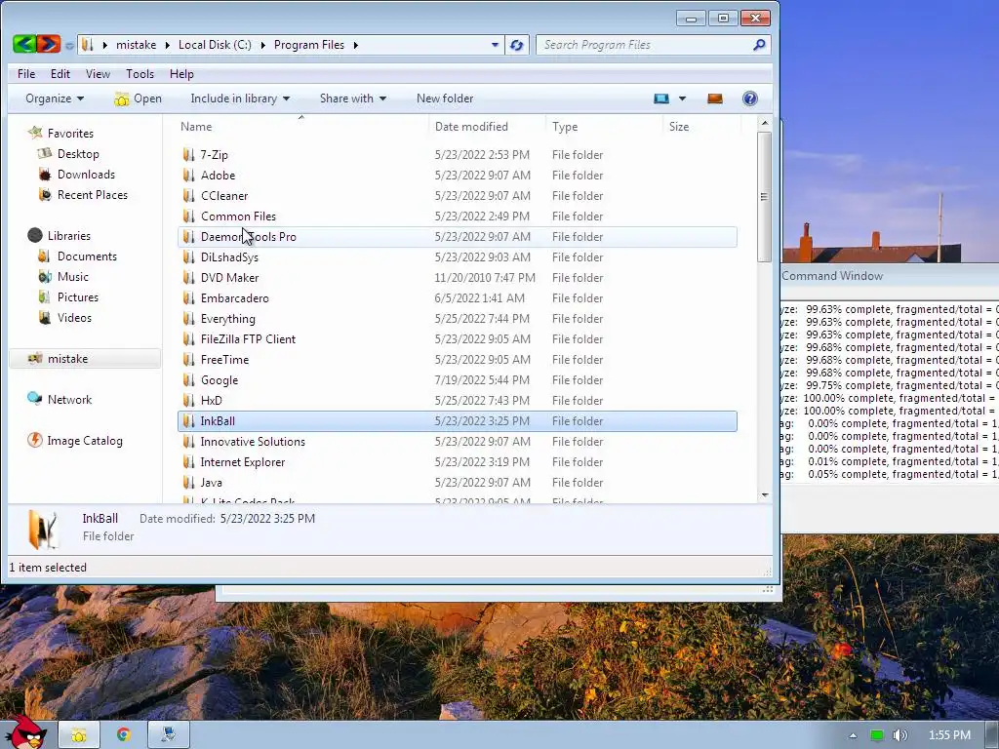Open the View menu

(98, 74)
